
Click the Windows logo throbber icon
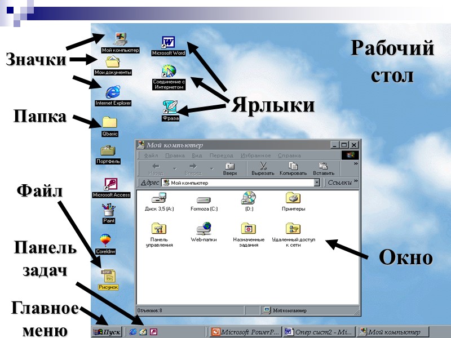[350, 155]
